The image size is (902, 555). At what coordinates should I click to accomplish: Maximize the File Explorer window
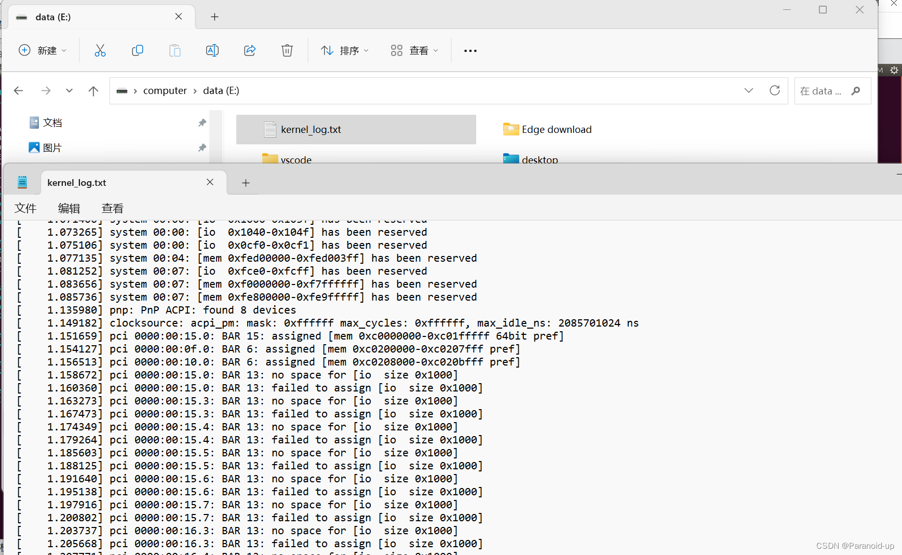tap(823, 10)
